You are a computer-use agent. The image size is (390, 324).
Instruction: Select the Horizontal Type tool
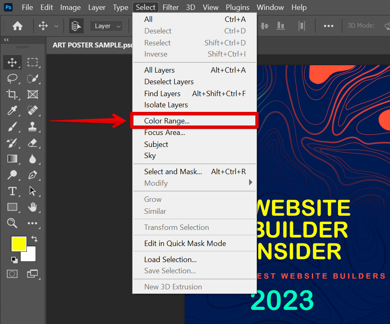(x=12, y=191)
